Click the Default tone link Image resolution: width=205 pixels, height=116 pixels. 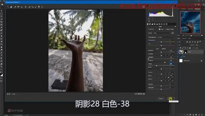click(163, 49)
